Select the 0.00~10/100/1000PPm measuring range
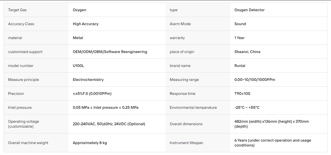This screenshot has width=331, height=155. (x=255, y=80)
